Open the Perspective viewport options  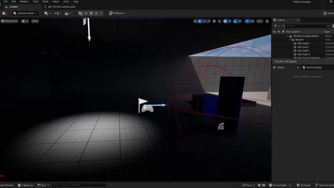pos(10,21)
